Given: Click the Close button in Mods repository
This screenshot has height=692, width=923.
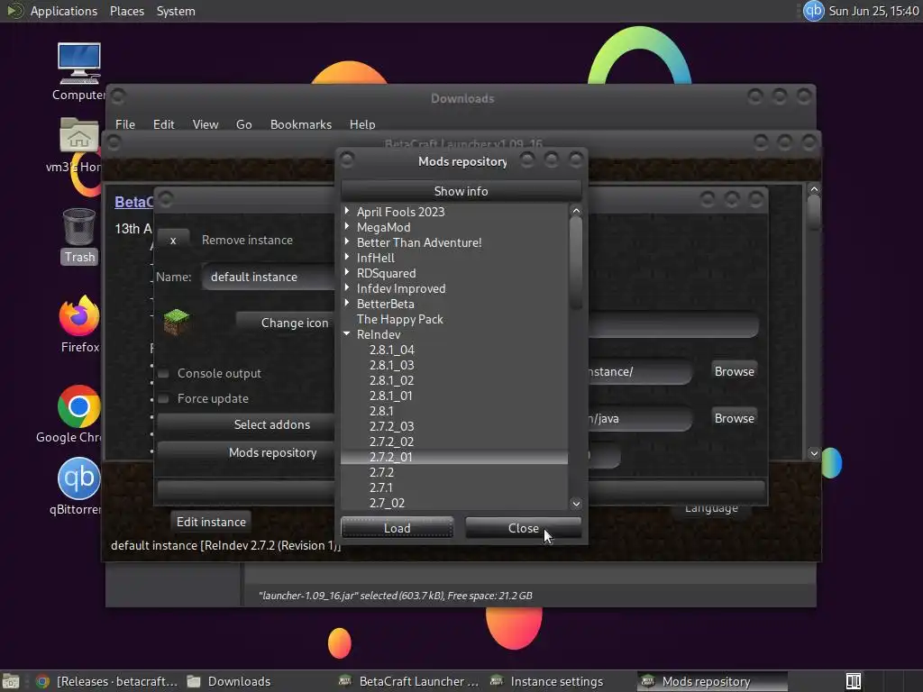Looking at the screenshot, I should 523,528.
